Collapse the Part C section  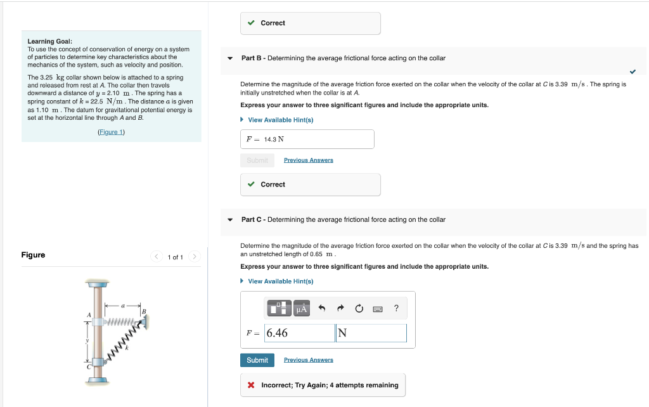tap(229, 219)
